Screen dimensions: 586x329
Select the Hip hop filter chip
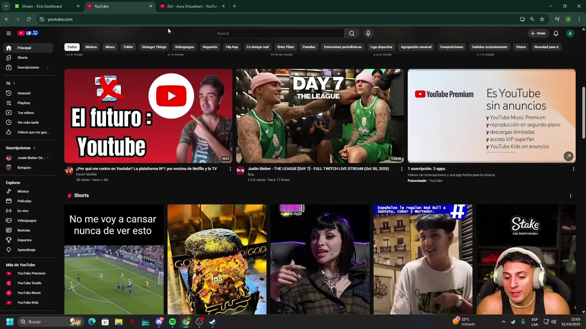[x=232, y=47]
